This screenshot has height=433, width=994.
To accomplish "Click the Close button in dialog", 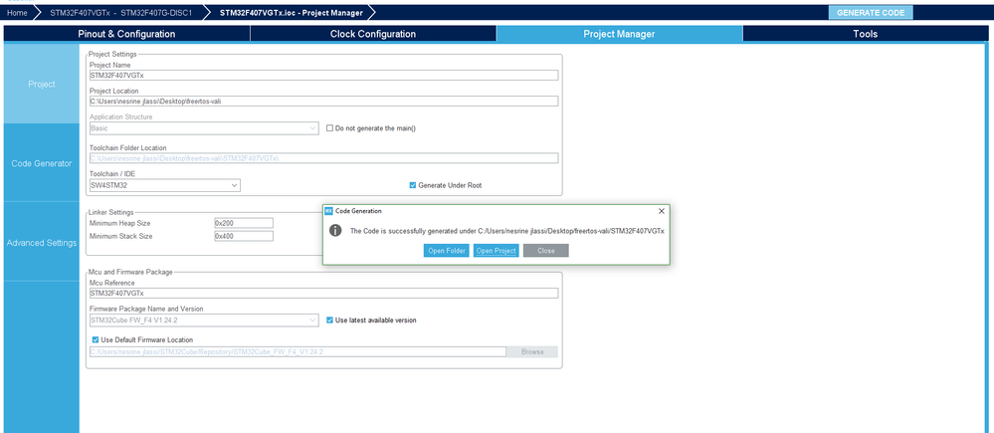I will tap(546, 251).
